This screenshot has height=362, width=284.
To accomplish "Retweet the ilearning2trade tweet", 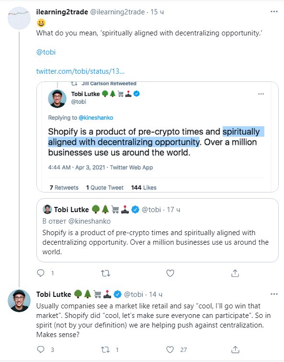I will coord(105,273).
